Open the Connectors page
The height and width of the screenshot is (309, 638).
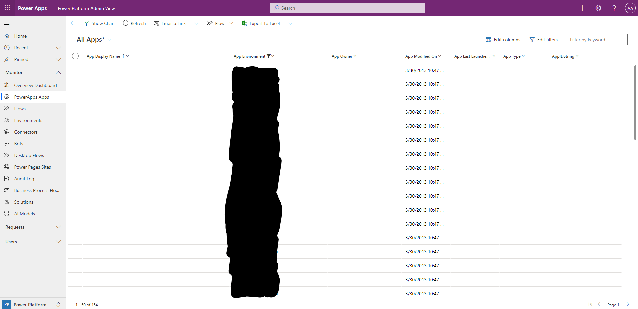pyautogui.click(x=26, y=132)
